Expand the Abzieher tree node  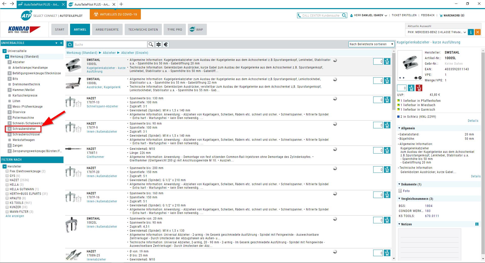tap(9, 62)
